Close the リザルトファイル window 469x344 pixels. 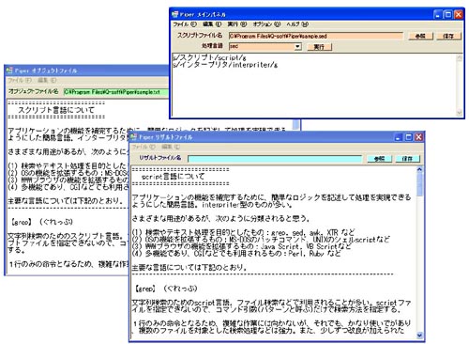418,137
